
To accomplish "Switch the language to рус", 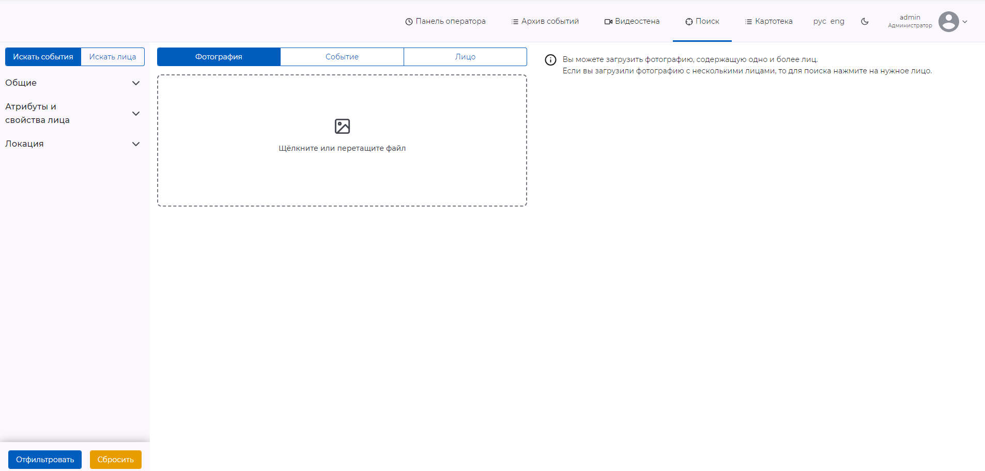I will click(819, 21).
